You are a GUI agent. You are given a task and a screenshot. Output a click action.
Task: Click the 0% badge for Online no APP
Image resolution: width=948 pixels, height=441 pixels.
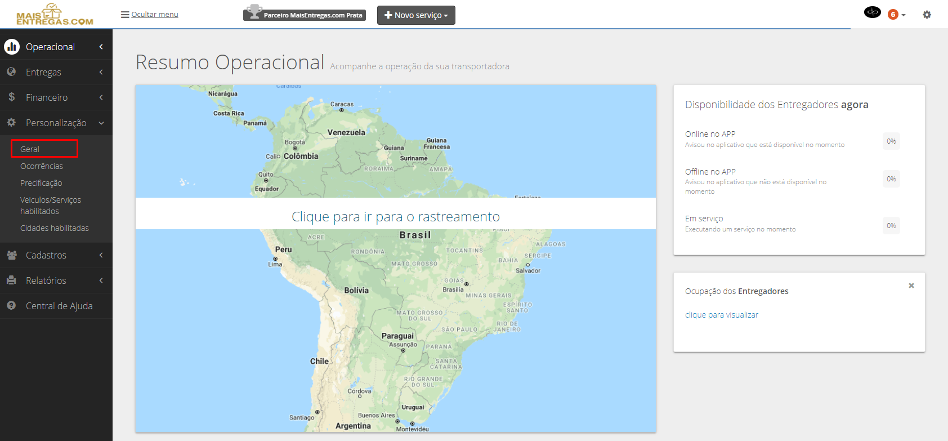tap(891, 141)
